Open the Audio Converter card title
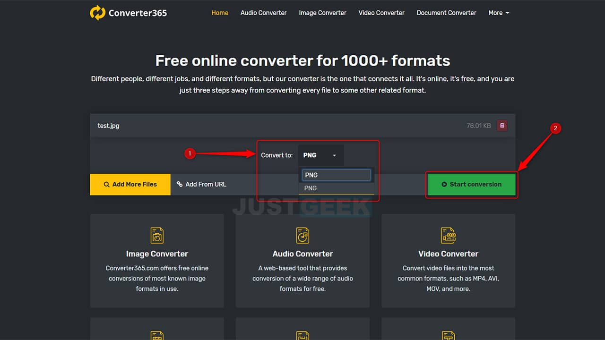Screen dimensions: 605x340 point(302,254)
